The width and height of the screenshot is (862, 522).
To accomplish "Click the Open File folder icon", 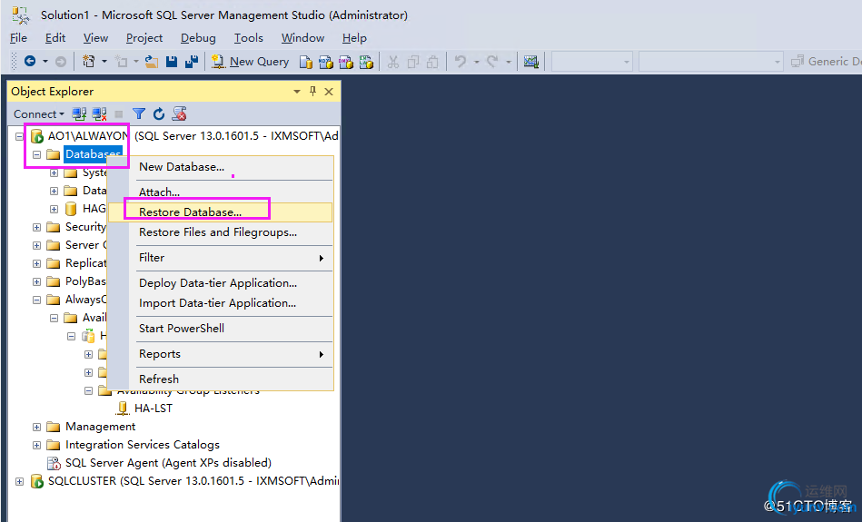I will pos(152,62).
